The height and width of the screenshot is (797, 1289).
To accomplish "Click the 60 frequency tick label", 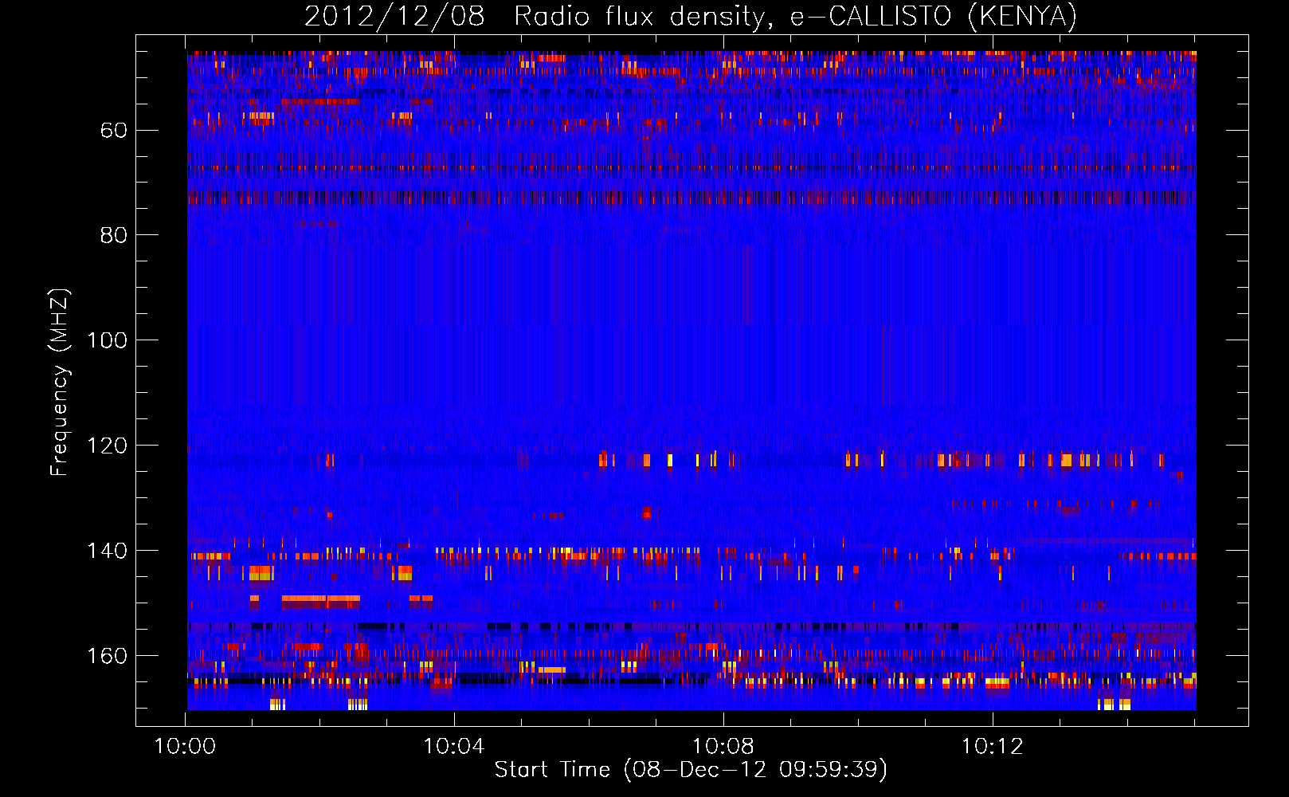I will (114, 130).
